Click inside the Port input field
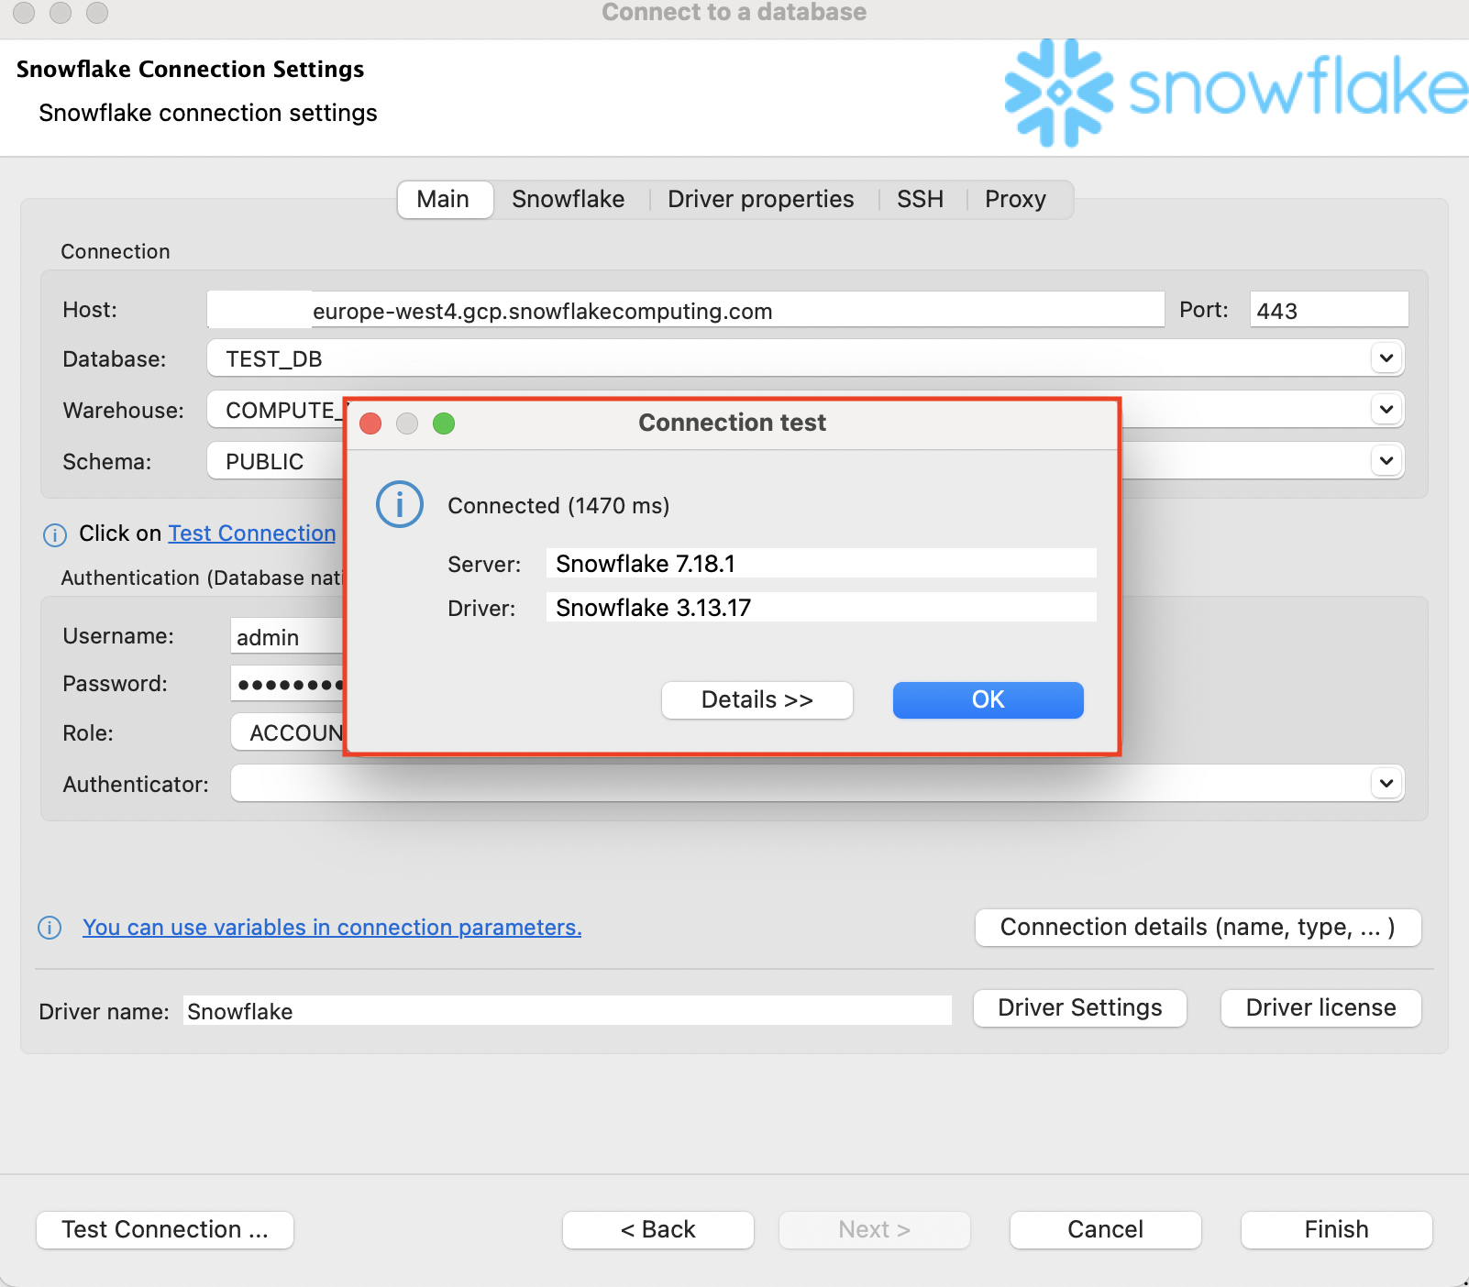 point(1328,310)
